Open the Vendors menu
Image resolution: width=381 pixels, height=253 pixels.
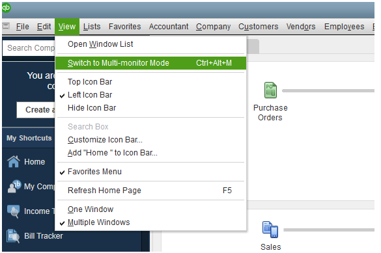[301, 27]
